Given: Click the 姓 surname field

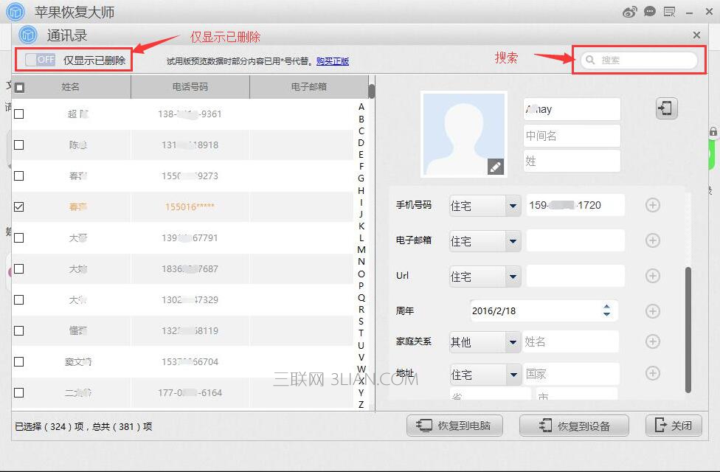Looking at the screenshot, I should [572, 161].
